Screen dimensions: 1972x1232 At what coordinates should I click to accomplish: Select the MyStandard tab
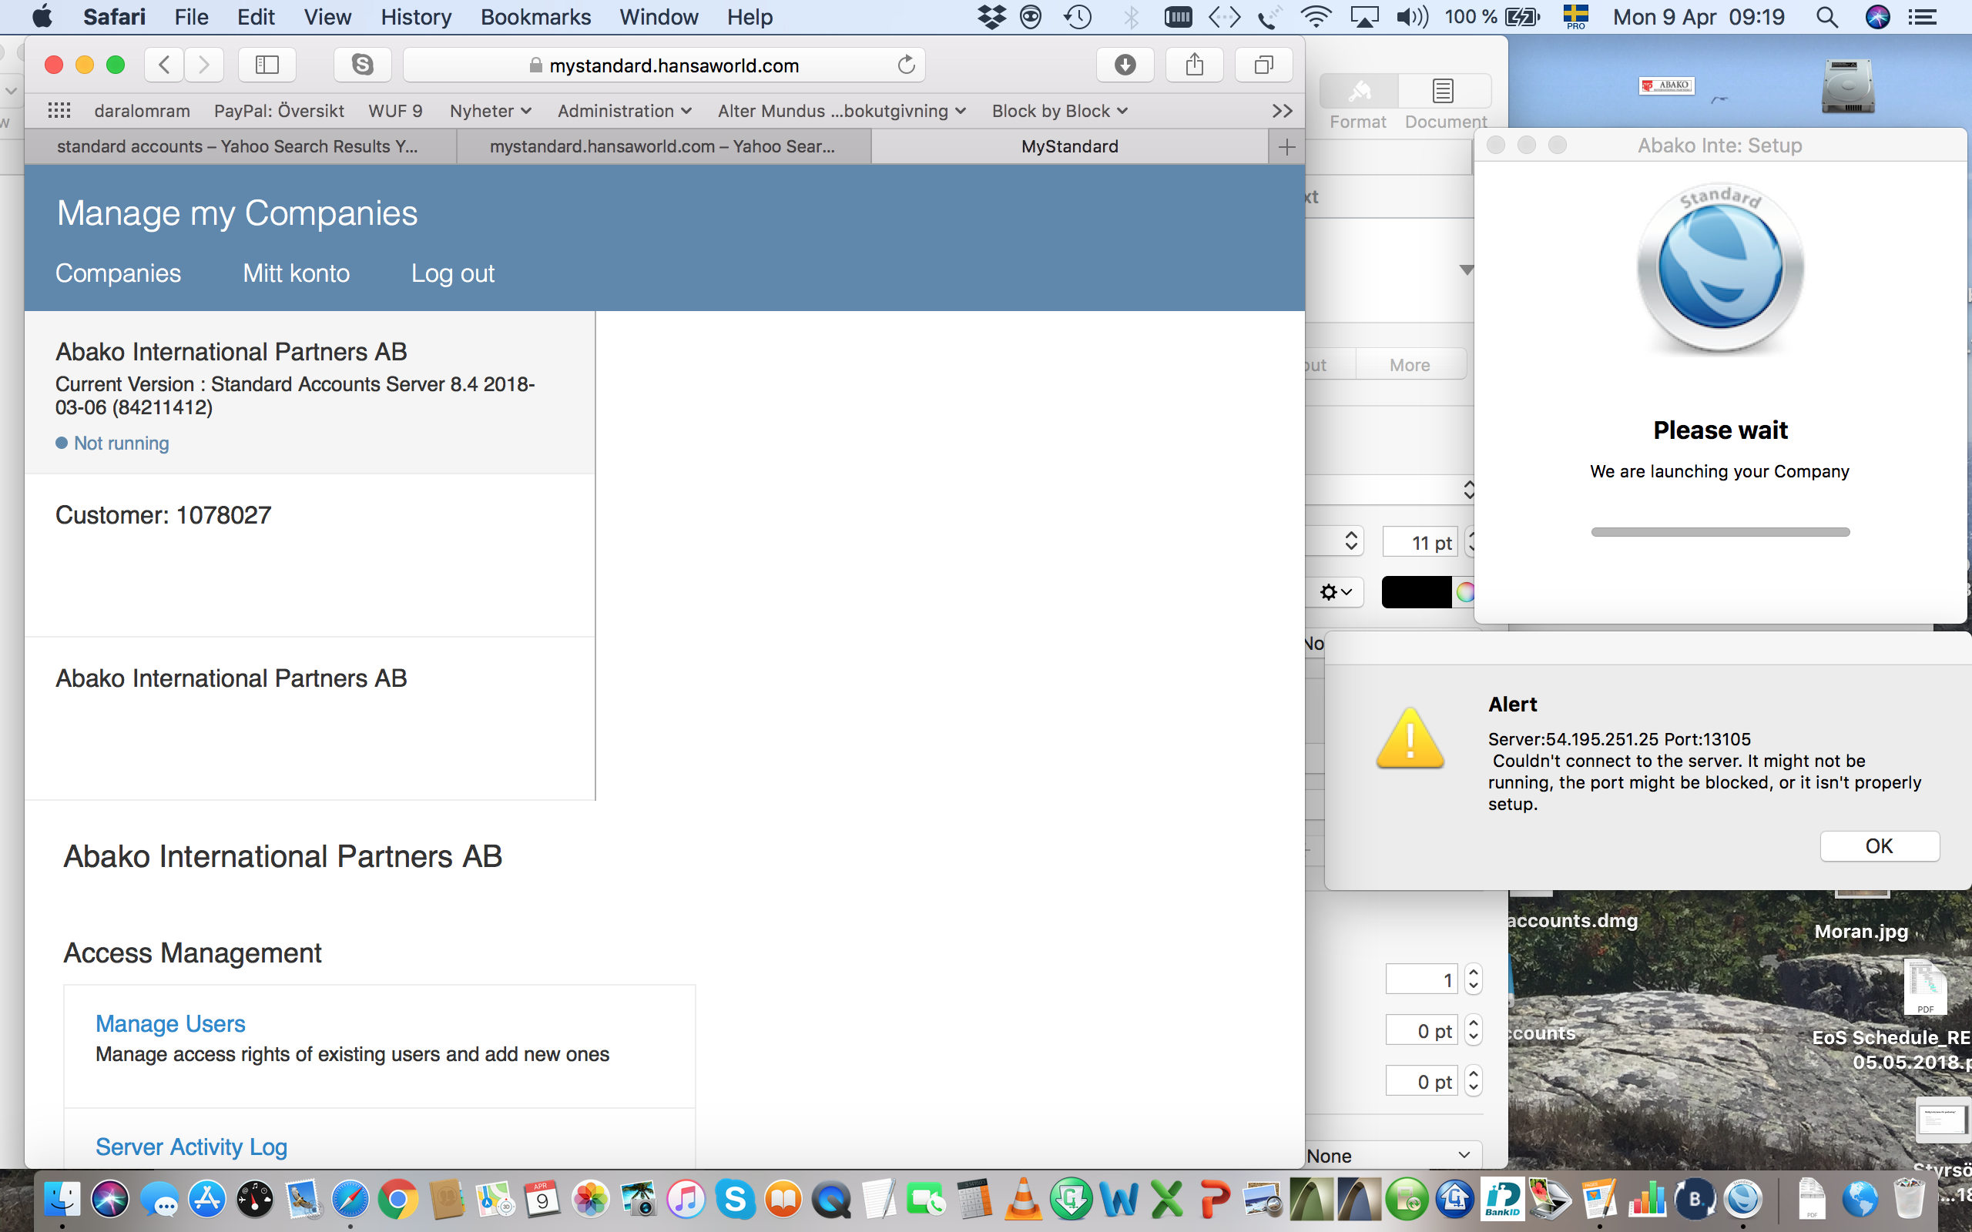pyautogui.click(x=1069, y=146)
